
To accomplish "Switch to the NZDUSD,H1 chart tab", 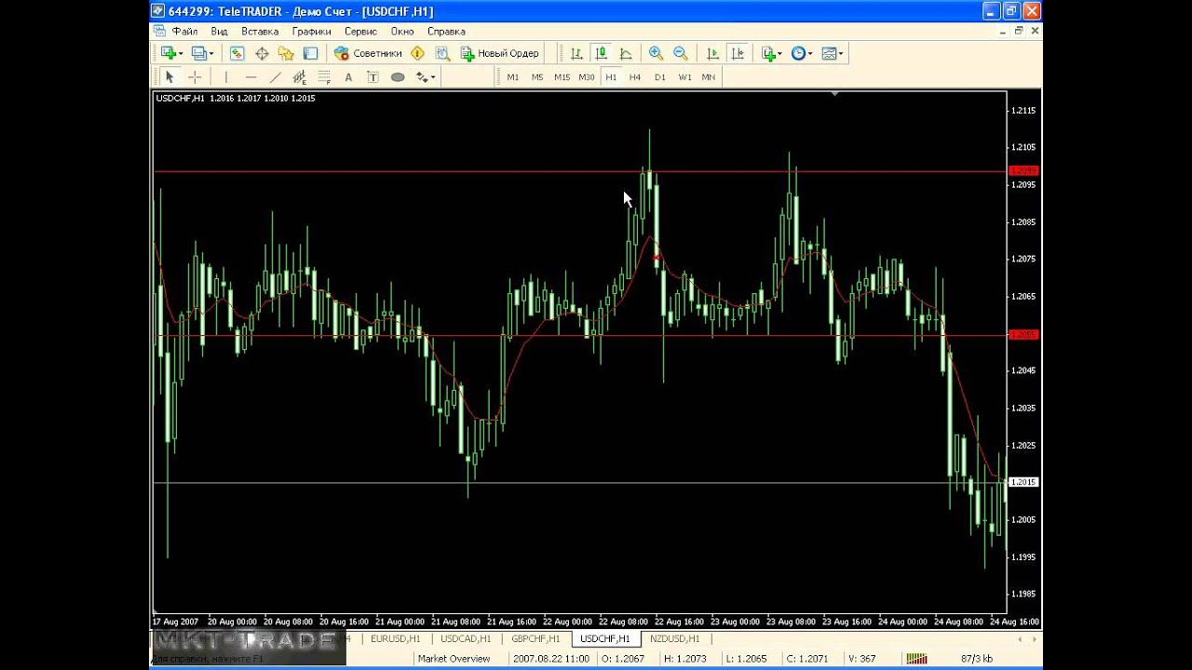I will 674,638.
